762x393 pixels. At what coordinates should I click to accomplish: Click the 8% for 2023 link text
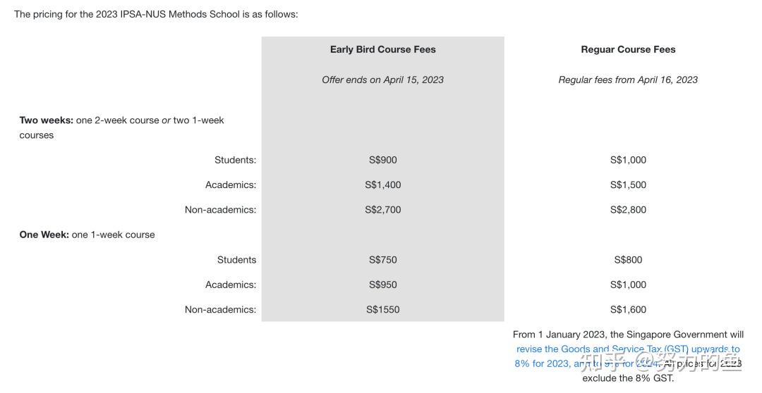[x=543, y=363]
